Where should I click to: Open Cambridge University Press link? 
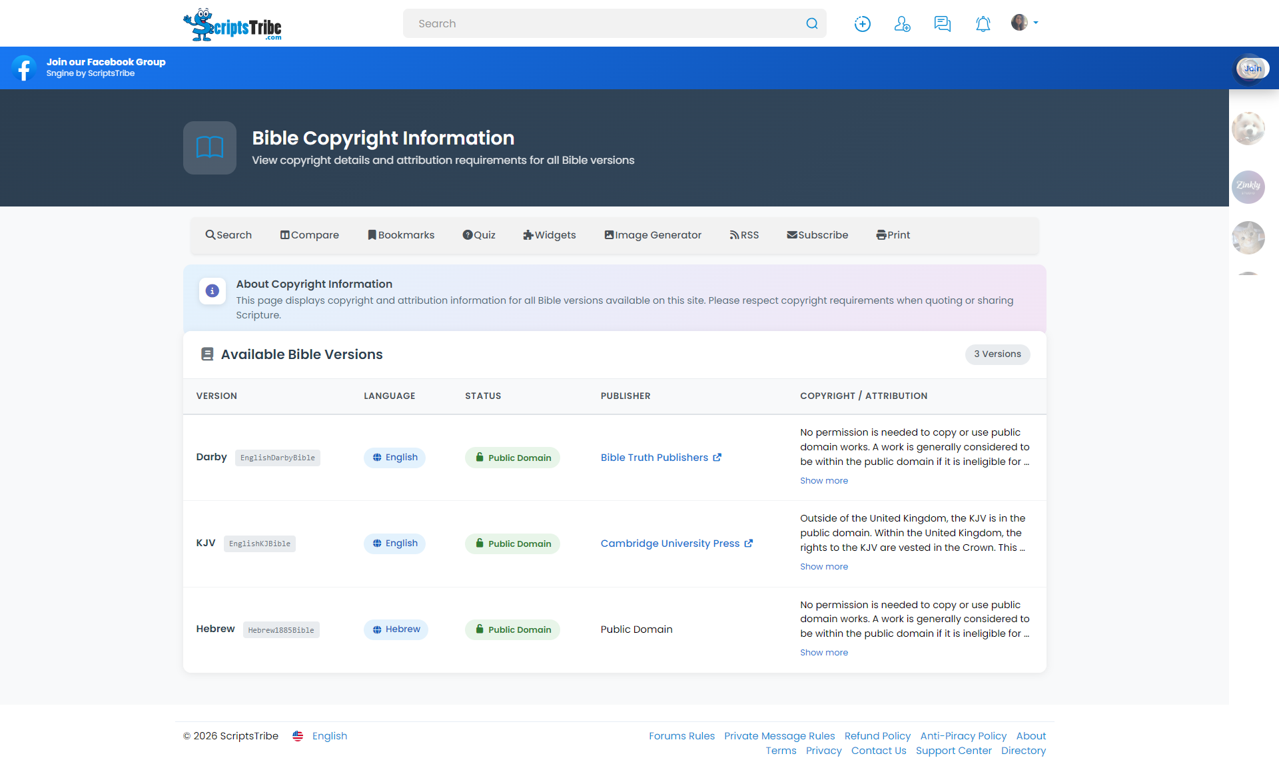(669, 543)
